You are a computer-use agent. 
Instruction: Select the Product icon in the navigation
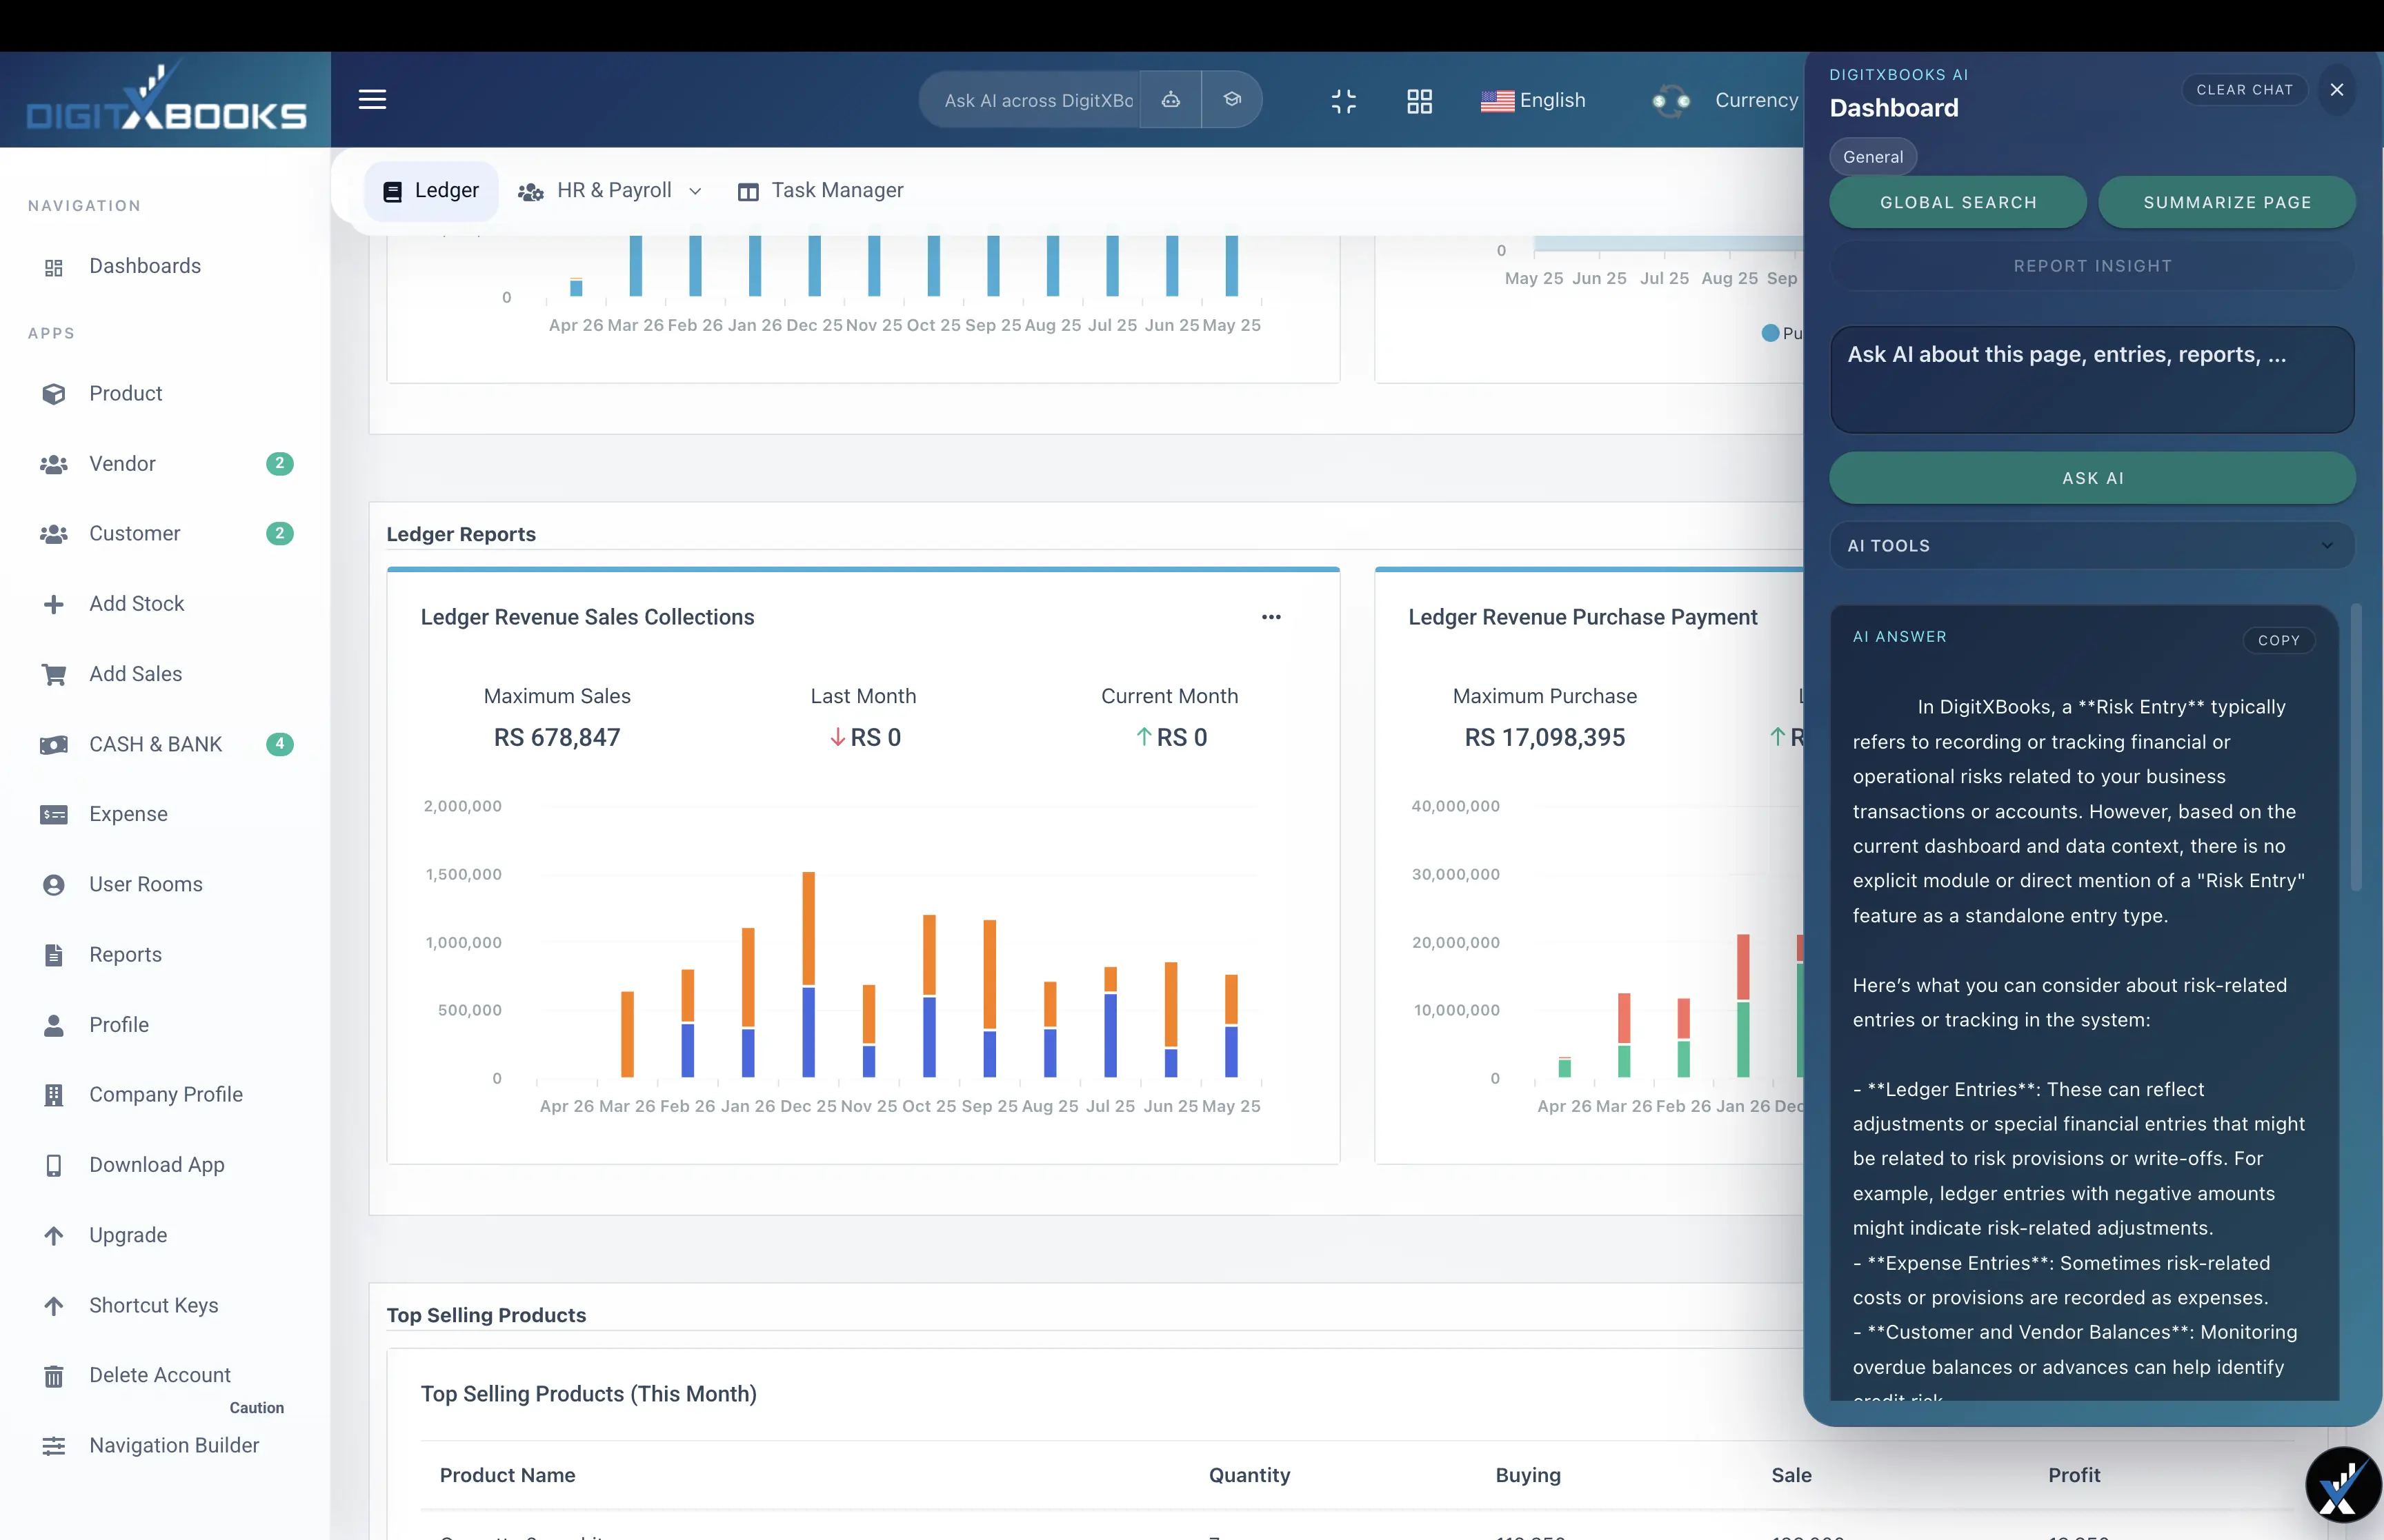point(54,394)
